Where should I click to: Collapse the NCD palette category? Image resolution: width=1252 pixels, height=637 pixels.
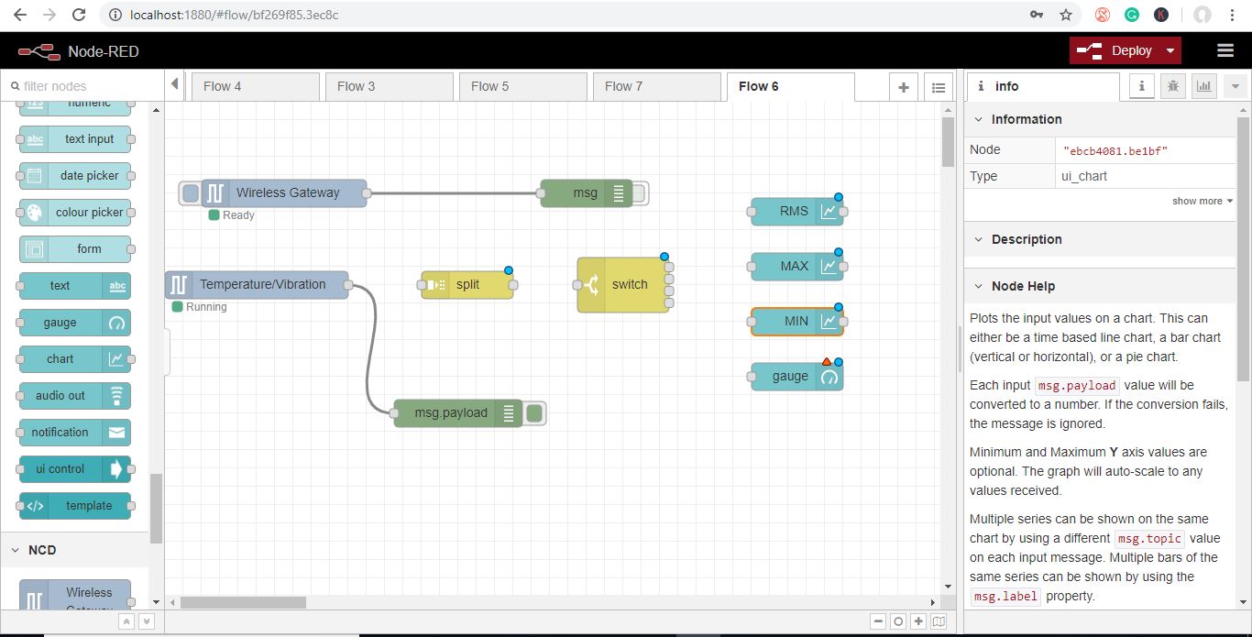click(x=74, y=550)
